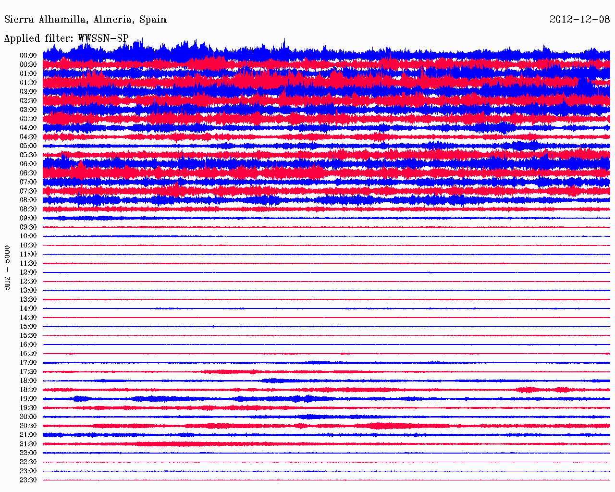This screenshot has width=615, height=492.
Task: Click the 'SHZ - 5000' axis label
Action: click(x=7, y=268)
